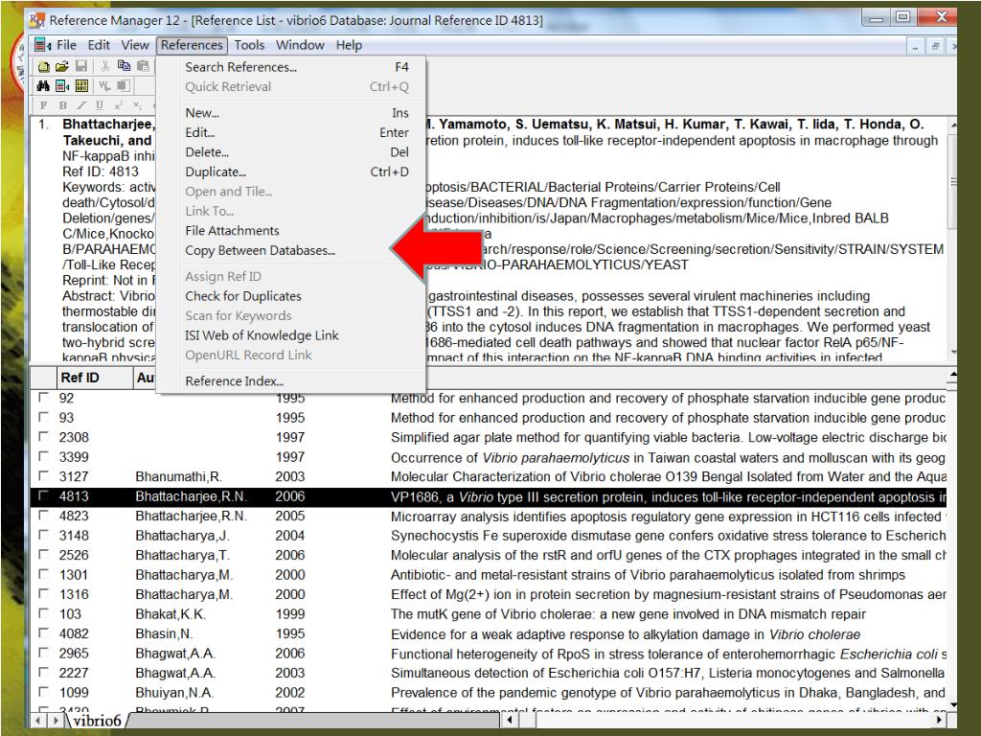Mark the checkbox for Ref ID 2308
This screenshot has height=736, width=981.
(x=43, y=436)
